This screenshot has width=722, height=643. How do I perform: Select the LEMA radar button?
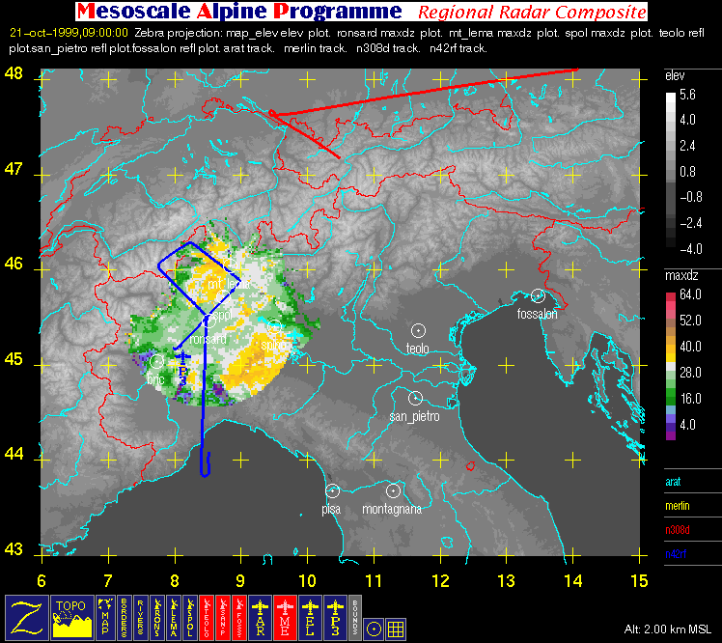pyautogui.click(x=174, y=618)
